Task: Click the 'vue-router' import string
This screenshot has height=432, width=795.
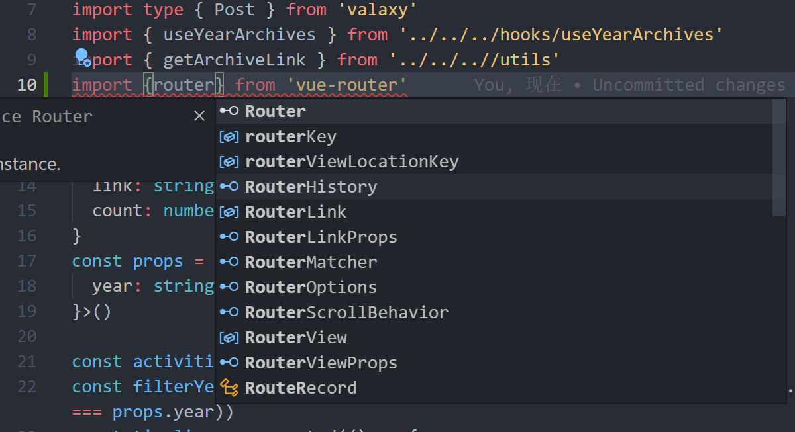Action: pyautogui.click(x=347, y=85)
